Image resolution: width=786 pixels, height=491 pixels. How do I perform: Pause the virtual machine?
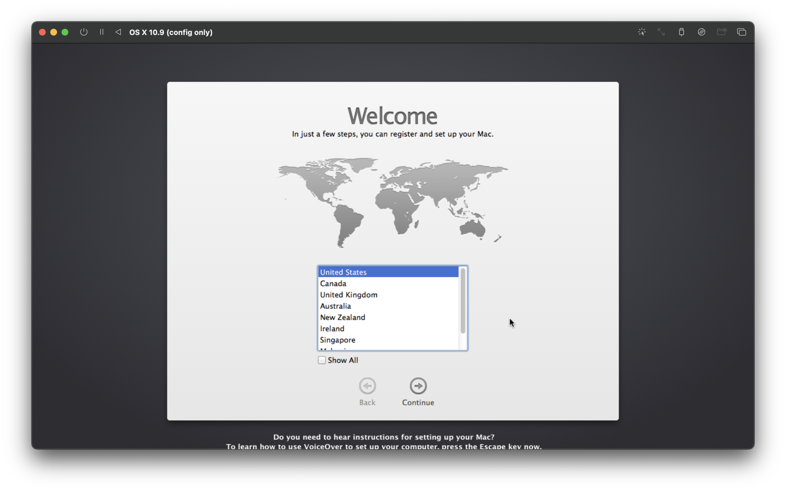102,32
